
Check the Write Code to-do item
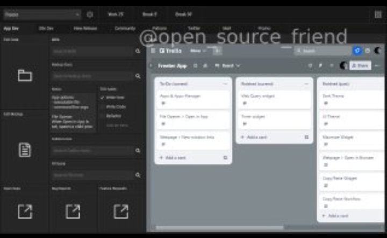[x=102, y=107]
